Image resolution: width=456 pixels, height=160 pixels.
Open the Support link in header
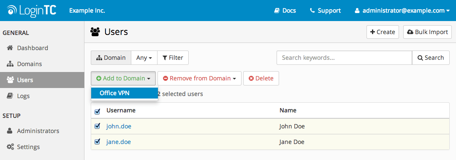(326, 11)
